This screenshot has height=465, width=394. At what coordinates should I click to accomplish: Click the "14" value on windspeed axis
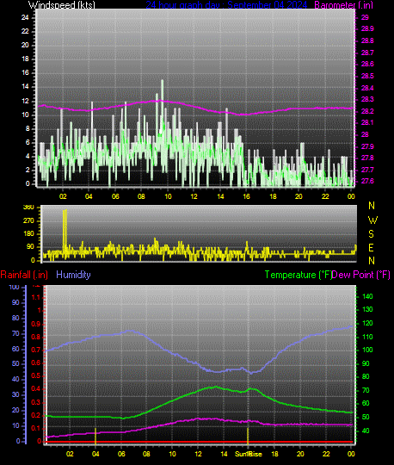[x=25, y=87]
